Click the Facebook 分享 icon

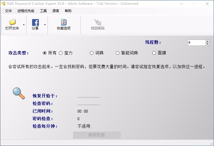click(35, 22)
